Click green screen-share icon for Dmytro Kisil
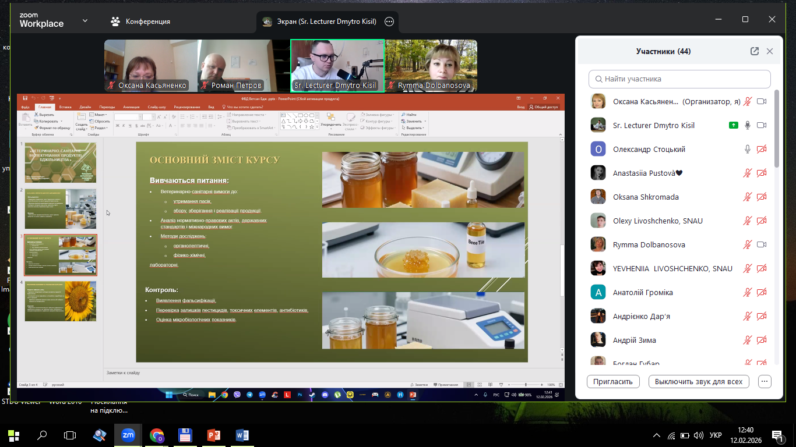Screen dimensions: 796x447 coord(734,125)
